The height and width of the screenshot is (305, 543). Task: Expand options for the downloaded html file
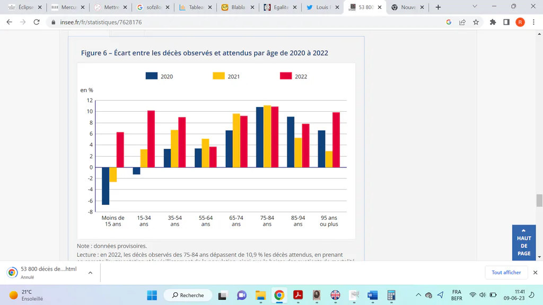(90, 273)
